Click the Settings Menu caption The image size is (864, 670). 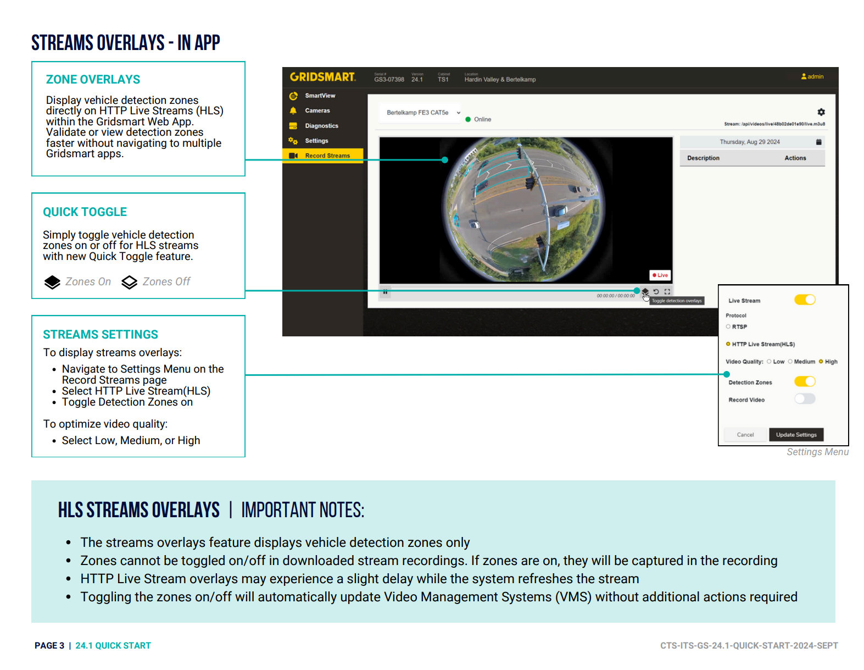(x=817, y=452)
